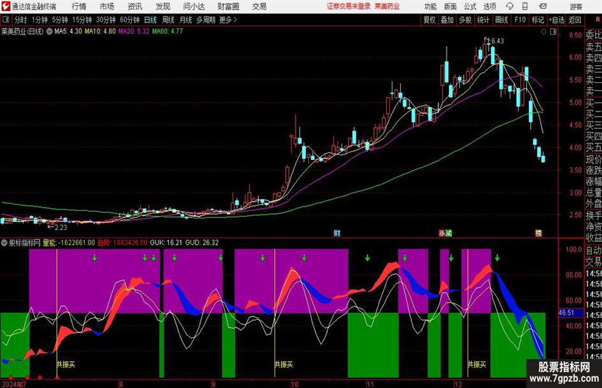602x388 pixels.
Task: Switch to the 30分钟 period
Action: [x=106, y=20]
